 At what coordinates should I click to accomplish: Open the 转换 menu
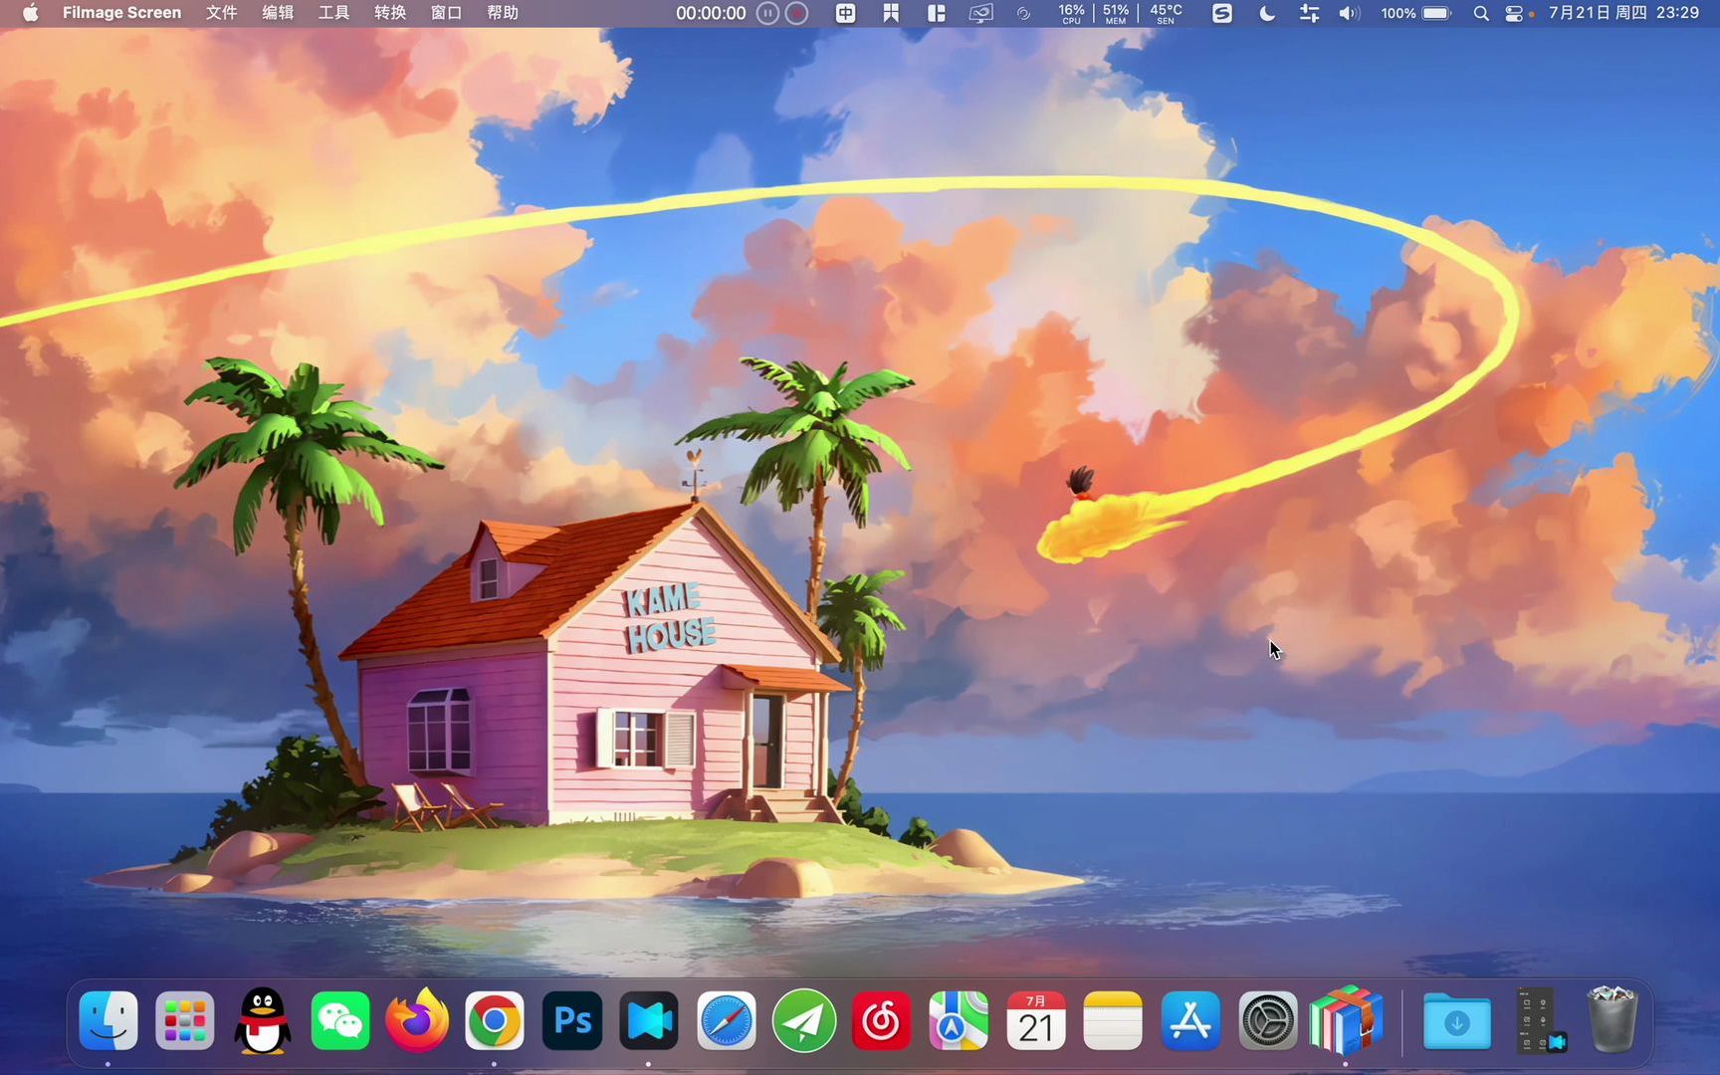390,13
